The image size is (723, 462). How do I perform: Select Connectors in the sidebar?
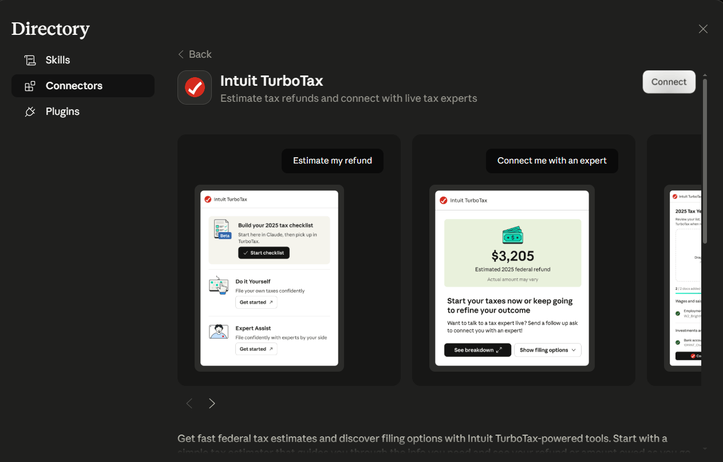(83, 86)
